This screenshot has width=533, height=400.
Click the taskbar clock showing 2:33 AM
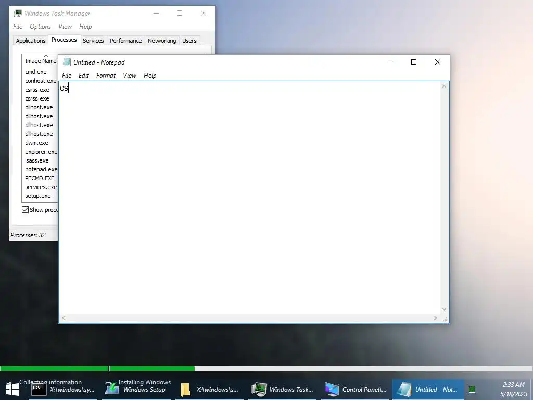point(513,385)
